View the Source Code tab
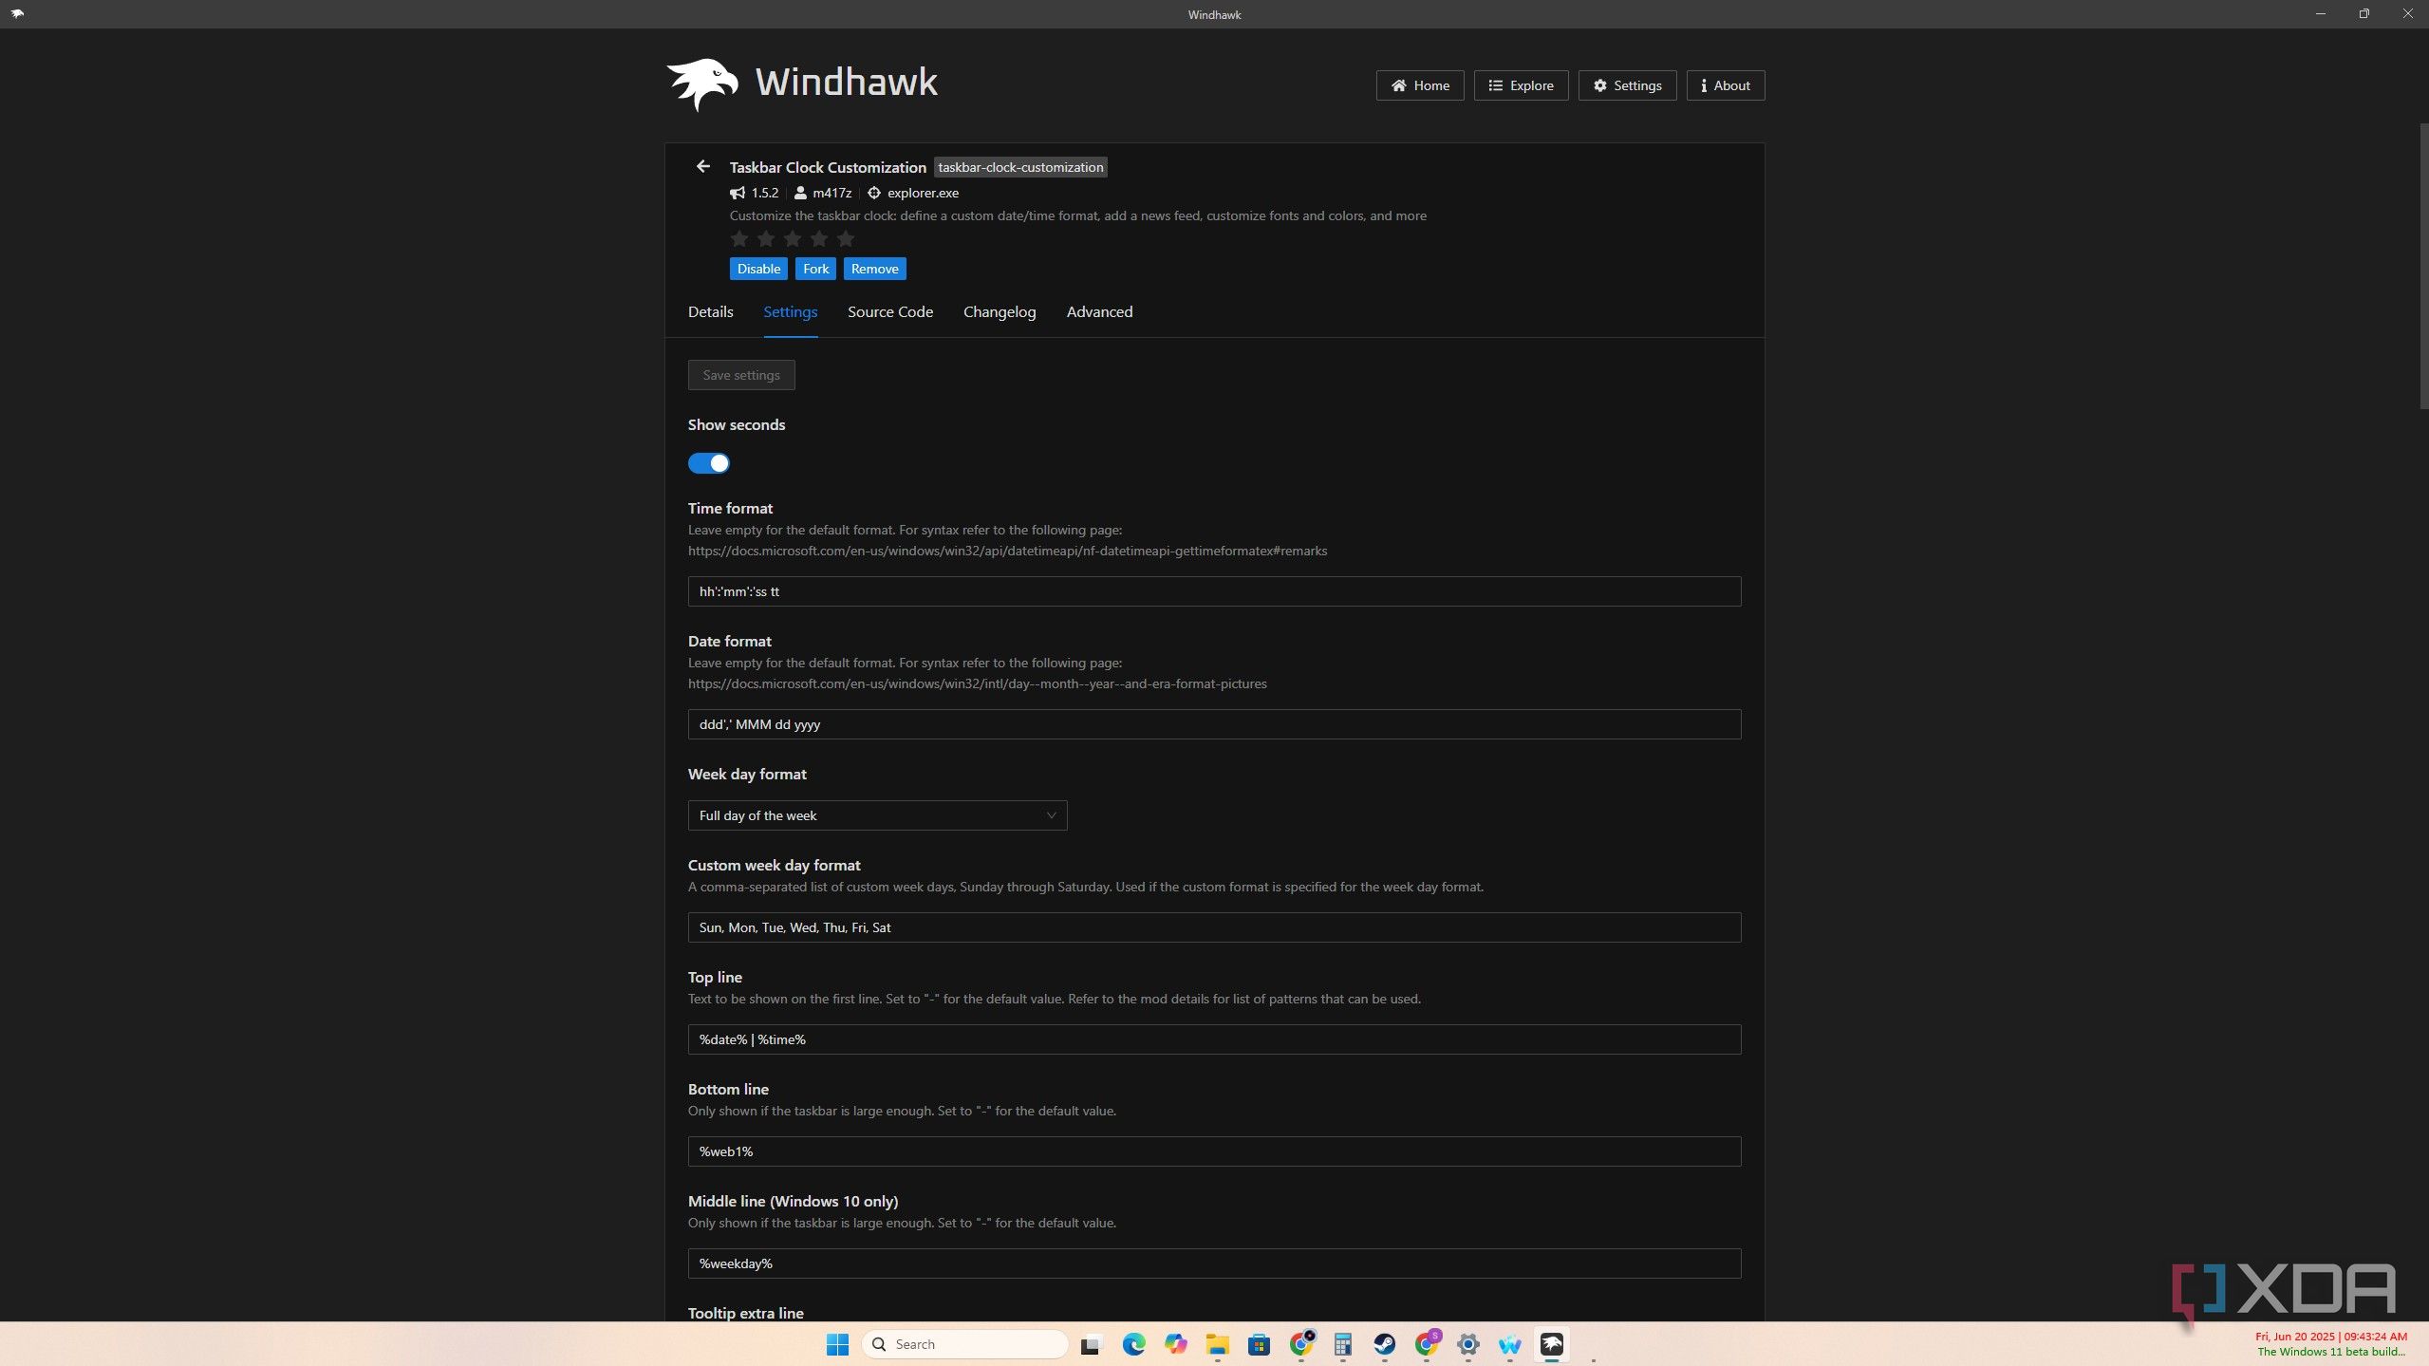 [x=889, y=311]
